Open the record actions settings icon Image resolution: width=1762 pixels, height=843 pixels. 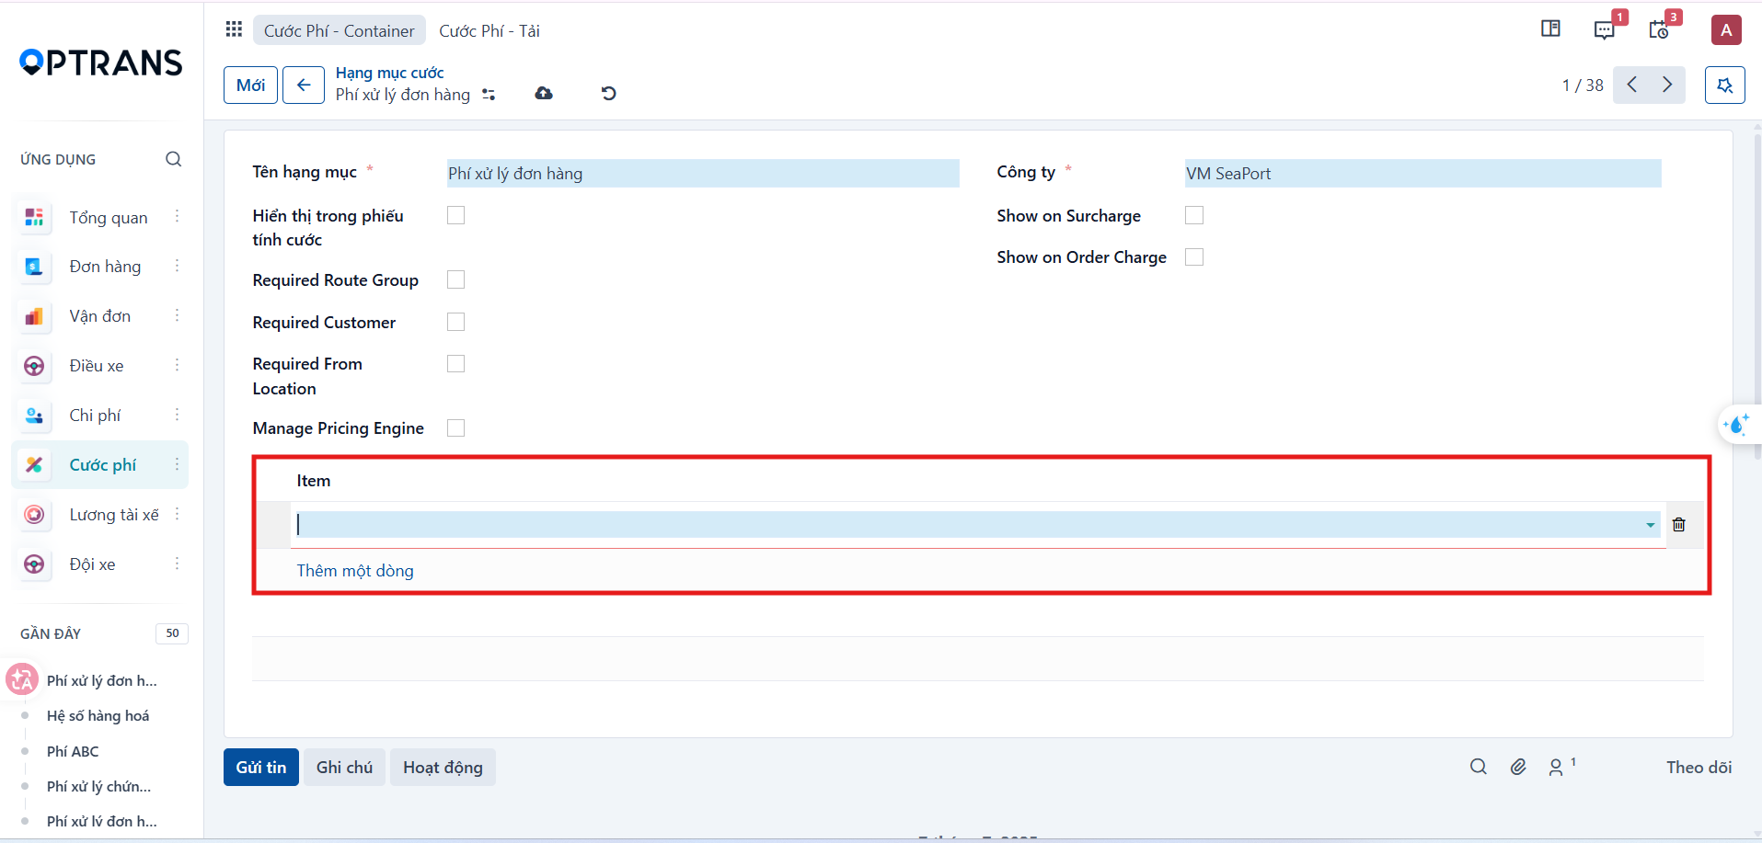tap(489, 95)
